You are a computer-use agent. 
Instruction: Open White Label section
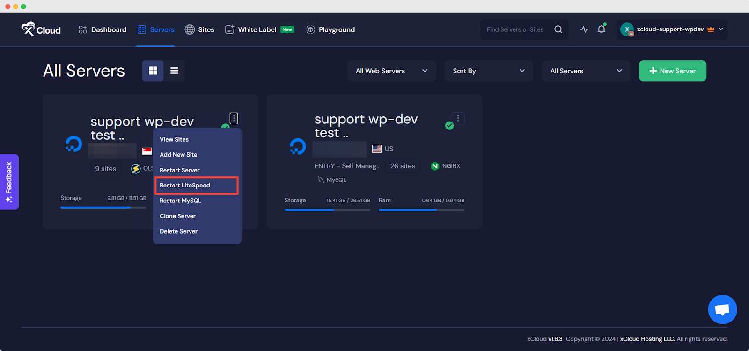coord(257,29)
